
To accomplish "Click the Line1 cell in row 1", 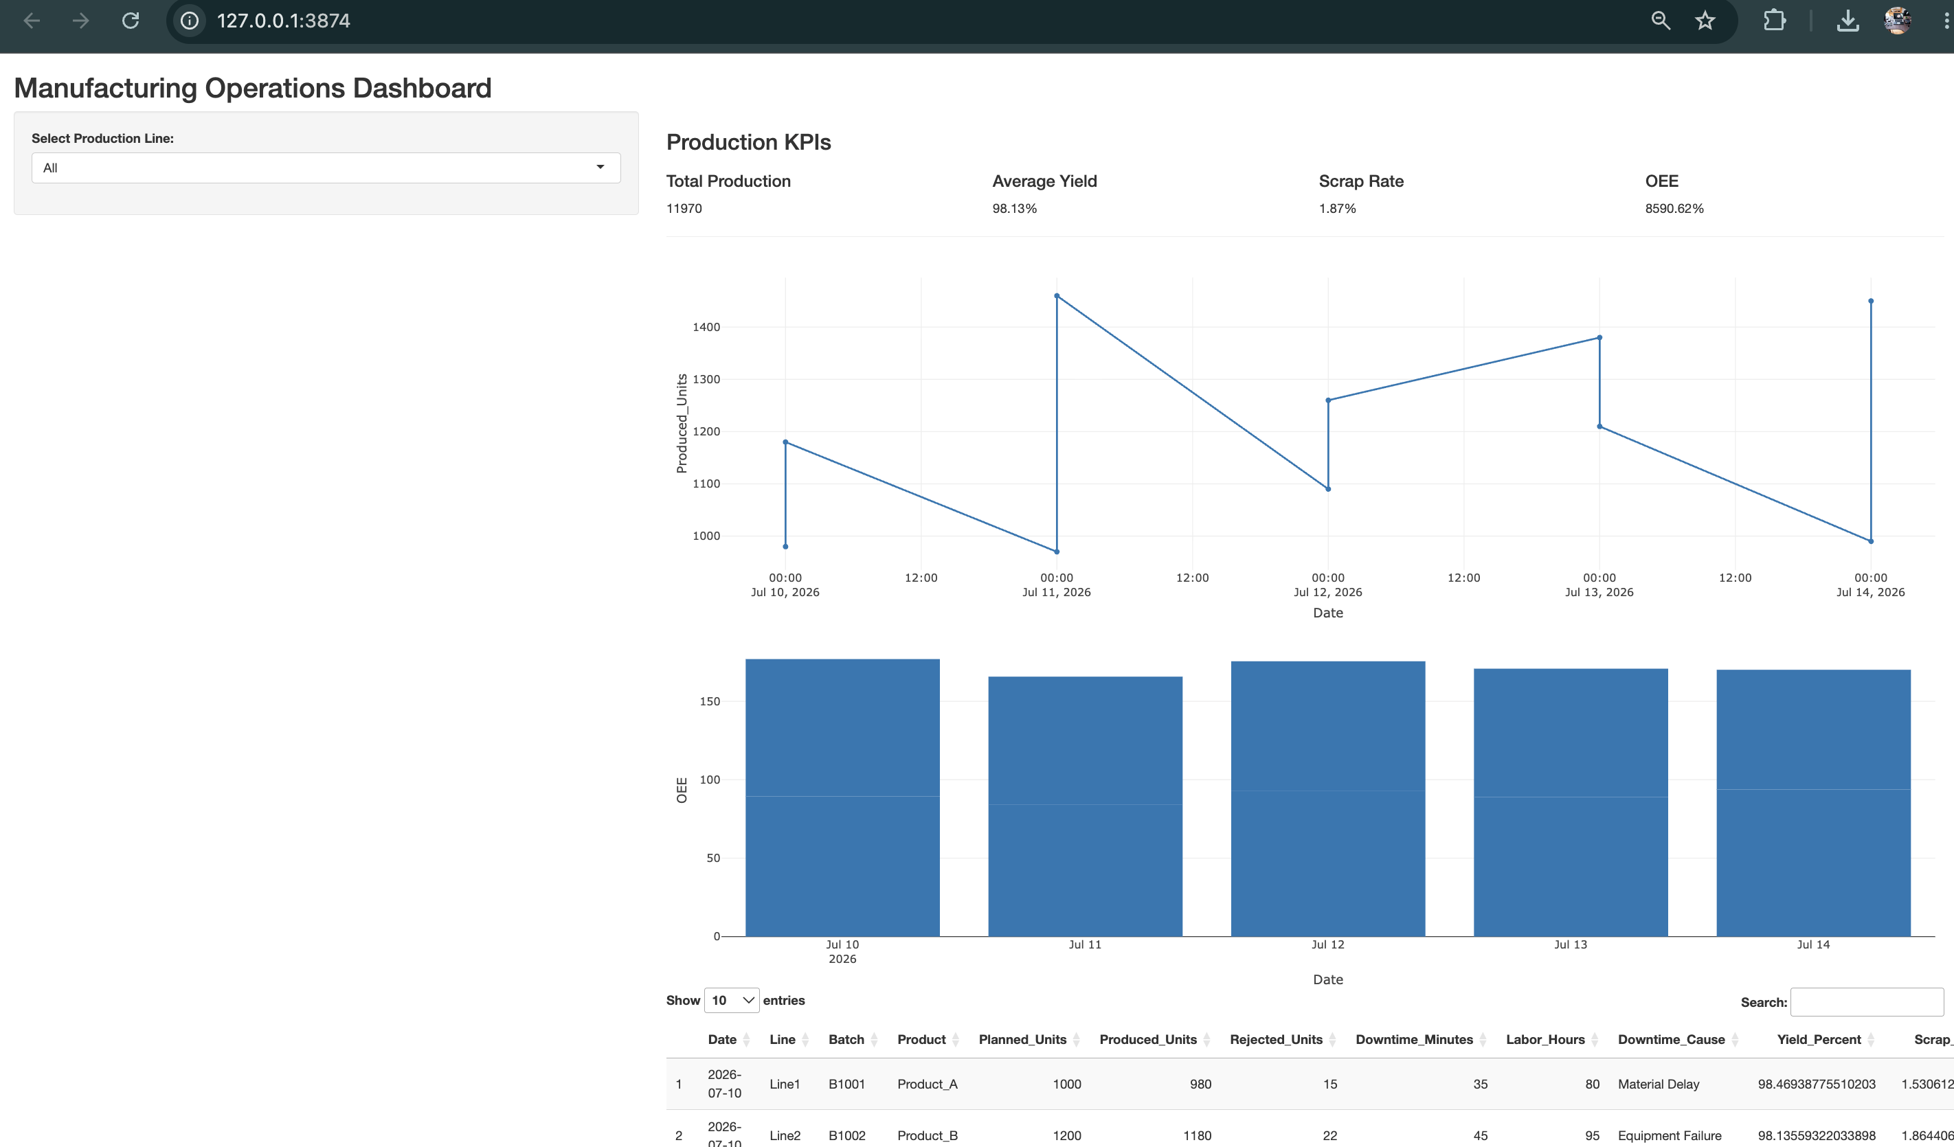I will point(785,1084).
